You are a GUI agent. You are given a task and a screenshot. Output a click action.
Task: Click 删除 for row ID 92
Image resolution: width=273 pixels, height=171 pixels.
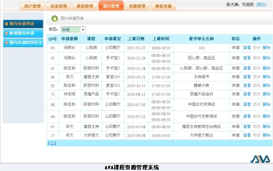click(266, 58)
